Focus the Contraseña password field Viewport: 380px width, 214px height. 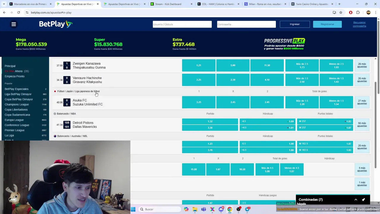[x=246, y=24]
